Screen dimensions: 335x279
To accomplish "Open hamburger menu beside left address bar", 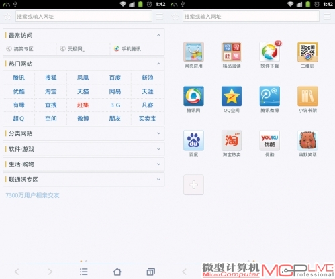I will click(160, 17).
